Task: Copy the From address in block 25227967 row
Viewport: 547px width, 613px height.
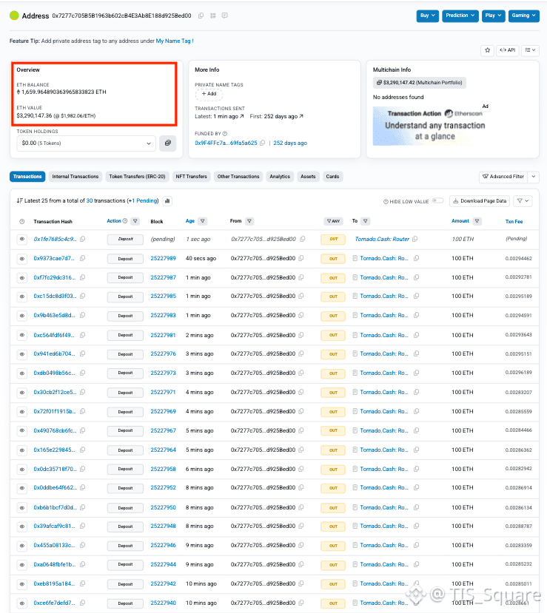Action: [301, 430]
